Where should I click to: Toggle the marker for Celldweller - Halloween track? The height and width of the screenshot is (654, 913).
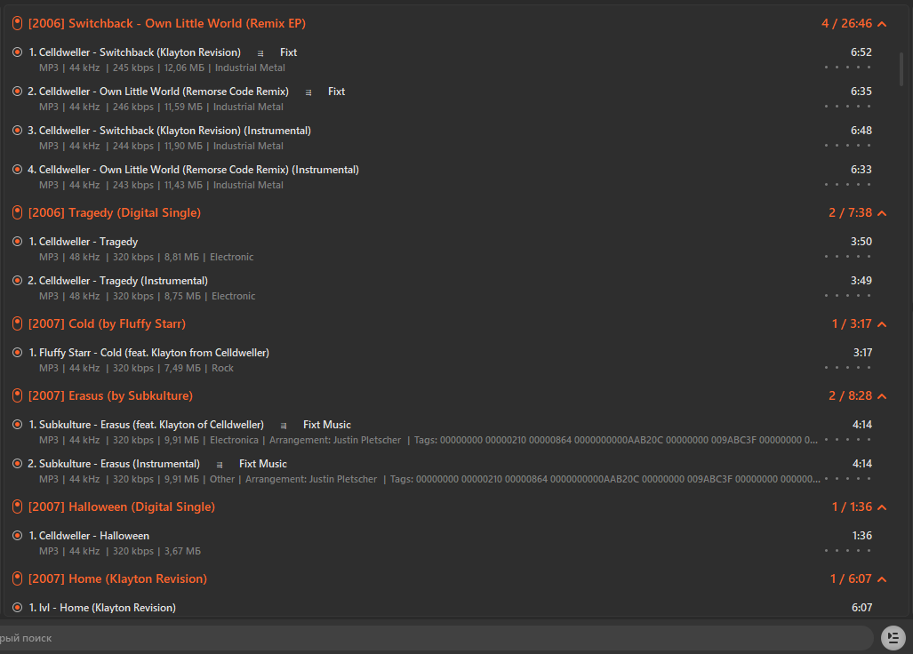pos(17,536)
